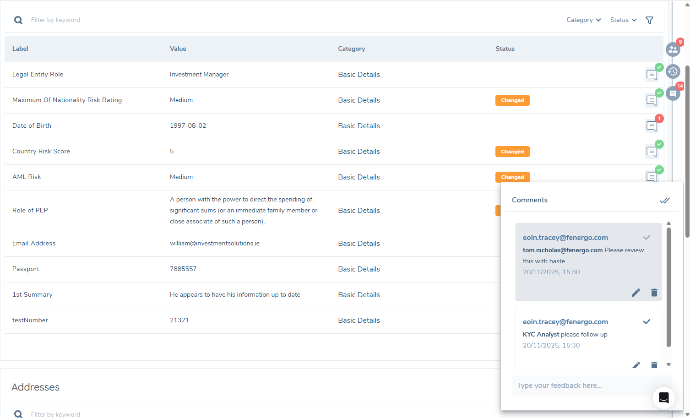690x418 pixels.
Task: Open the Status filter dropdown
Action: pyautogui.click(x=623, y=20)
